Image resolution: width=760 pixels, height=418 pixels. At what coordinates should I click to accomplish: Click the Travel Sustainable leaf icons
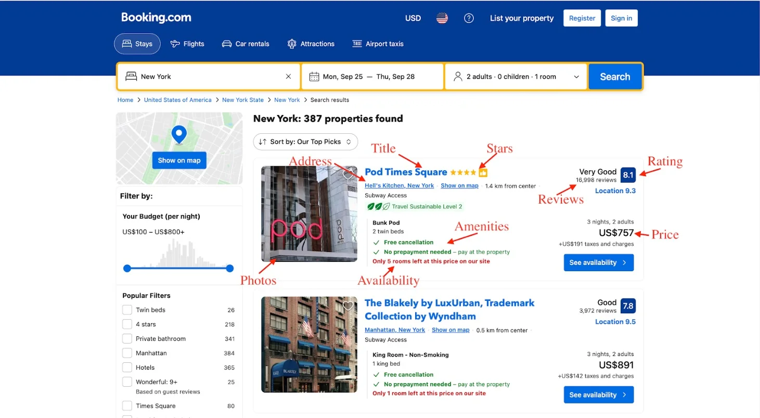(378, 207)
